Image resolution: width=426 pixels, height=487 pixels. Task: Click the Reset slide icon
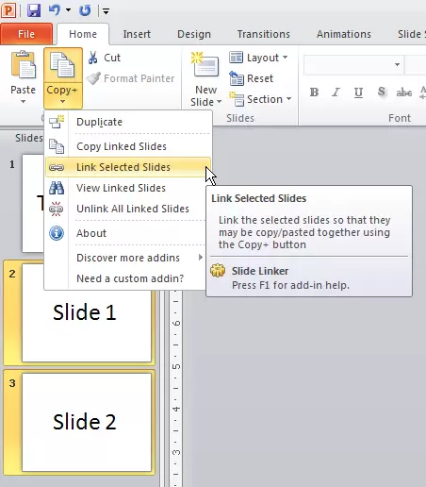237,78
